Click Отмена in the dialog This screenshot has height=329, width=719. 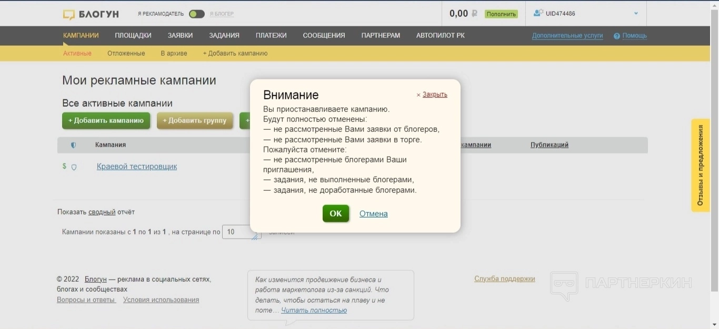pos(374,214)
